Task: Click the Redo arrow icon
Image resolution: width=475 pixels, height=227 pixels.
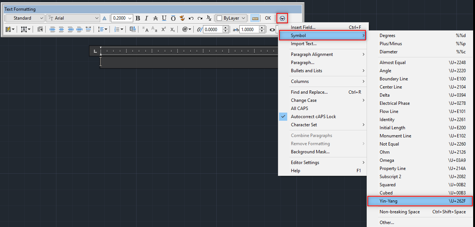Action: (x=200, y=18)
